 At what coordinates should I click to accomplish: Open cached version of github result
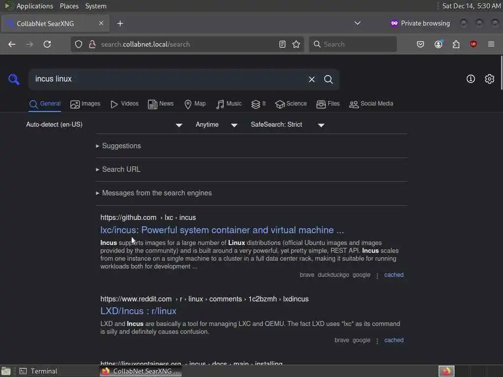tap(394, 275)
